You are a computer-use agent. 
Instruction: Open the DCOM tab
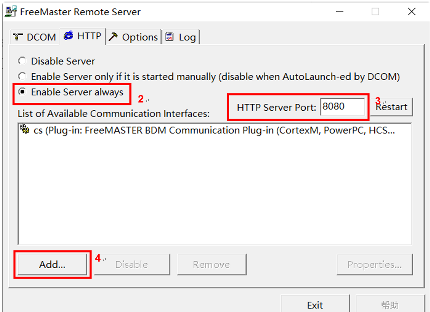click(35, 37)
